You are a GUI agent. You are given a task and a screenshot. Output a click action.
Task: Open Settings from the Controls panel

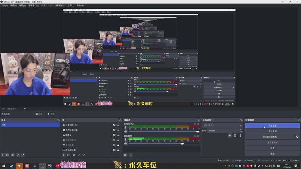[272, 148]
